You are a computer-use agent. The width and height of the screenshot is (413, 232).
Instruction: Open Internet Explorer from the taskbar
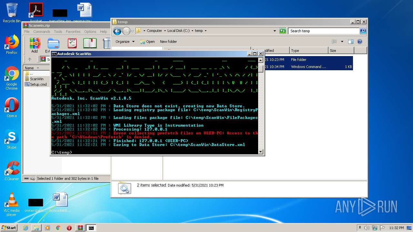25,228
